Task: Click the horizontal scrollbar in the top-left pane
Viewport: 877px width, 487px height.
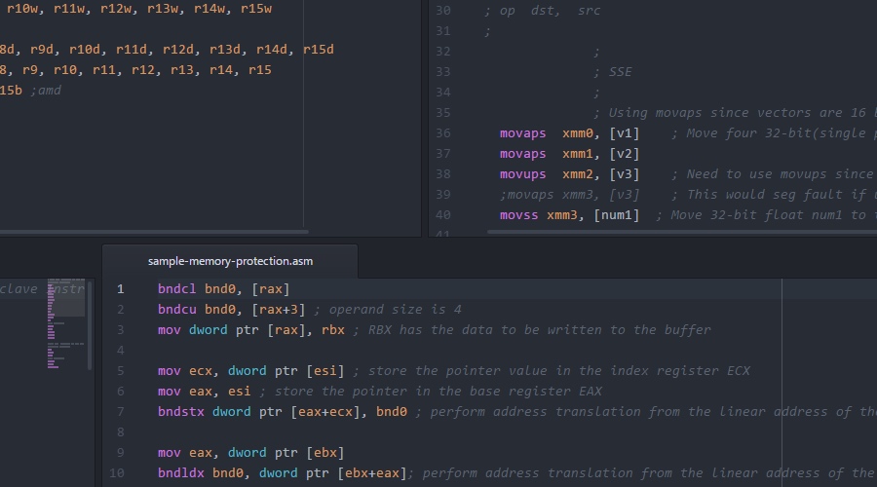Action: click(154, 233)
